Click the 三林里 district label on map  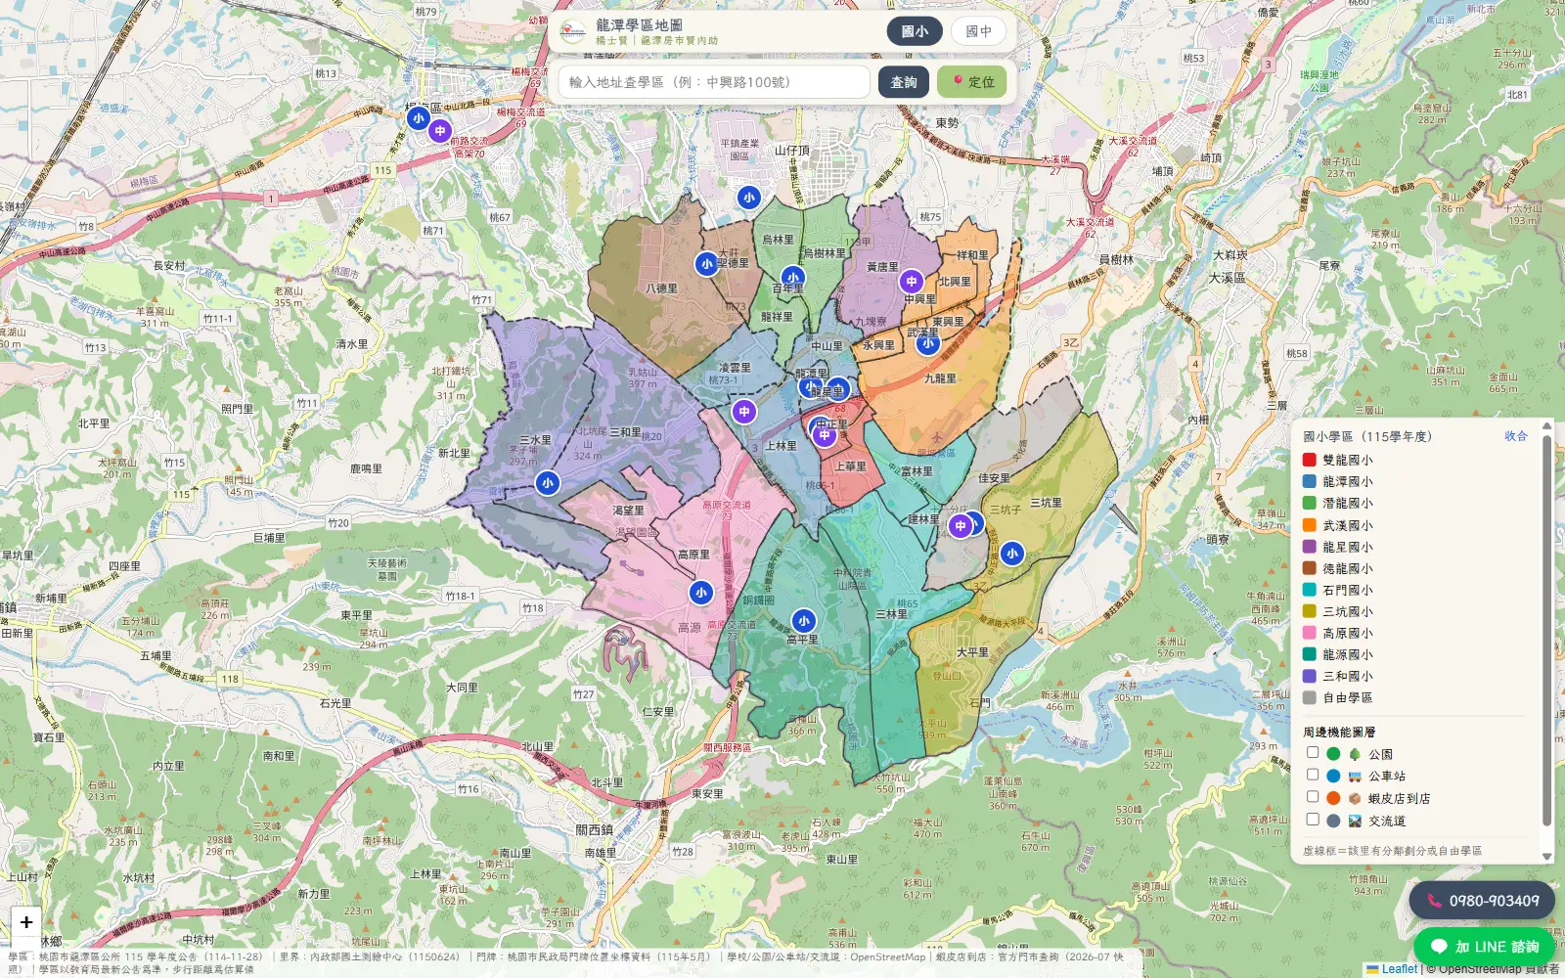click(891, 614)
